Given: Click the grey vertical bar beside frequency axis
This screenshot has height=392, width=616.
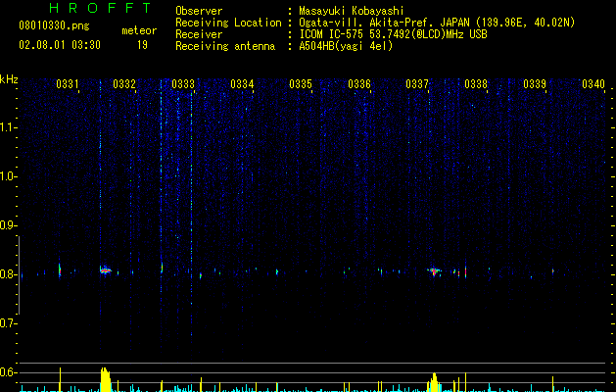Looking at the screenshot, I should 19,274.
